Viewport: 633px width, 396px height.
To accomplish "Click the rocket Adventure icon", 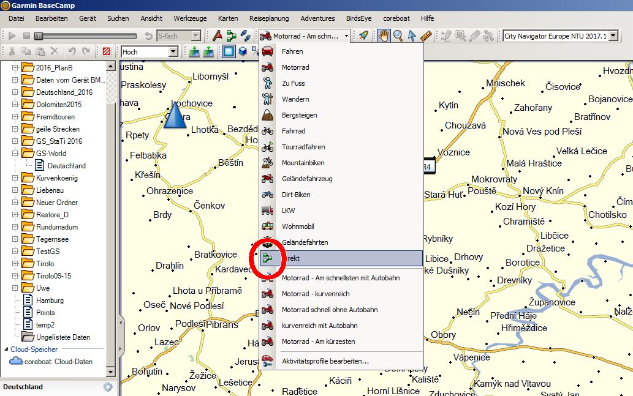I will [363, 36].
